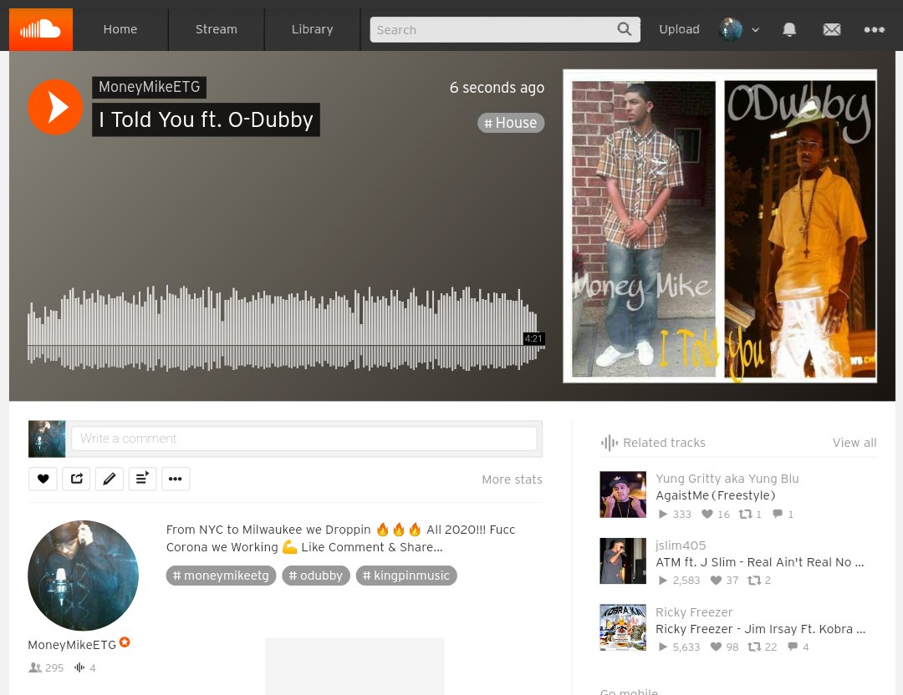This screenshot has width=903, height=695.
Task: Click the Related tracks heading
Action: pos(664,443)
